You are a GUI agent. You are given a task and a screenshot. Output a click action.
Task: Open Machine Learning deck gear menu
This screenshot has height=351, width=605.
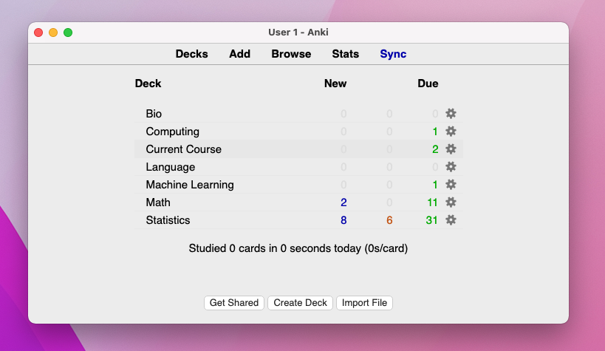click(x=451, y=185)
